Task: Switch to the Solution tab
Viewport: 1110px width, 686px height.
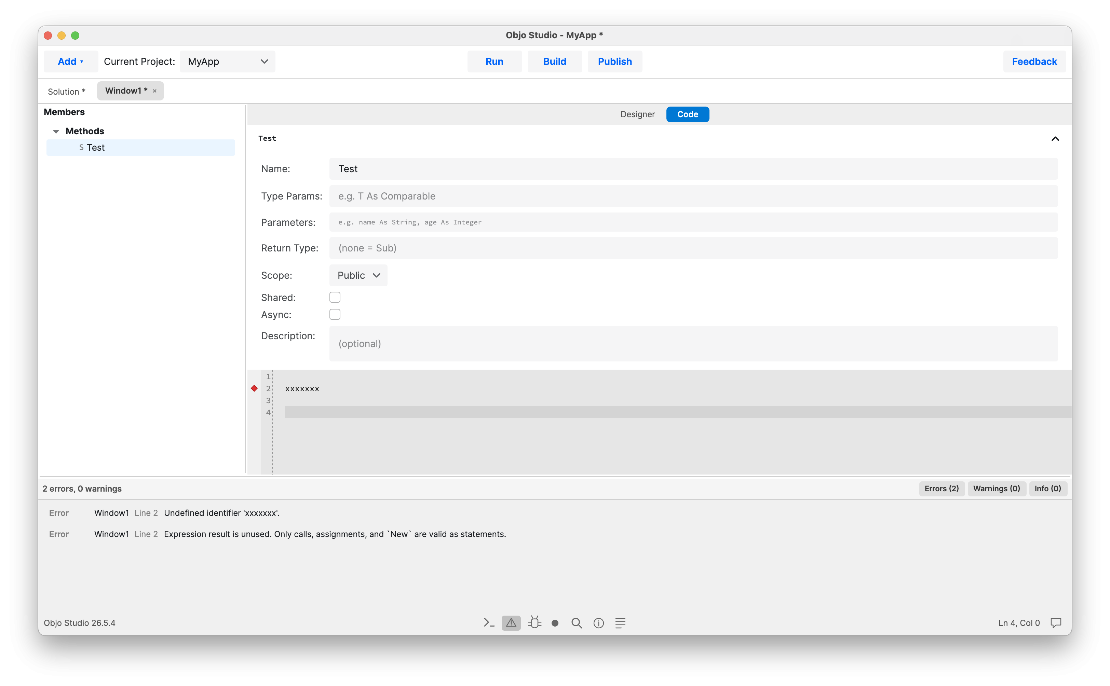Action: 66,91
